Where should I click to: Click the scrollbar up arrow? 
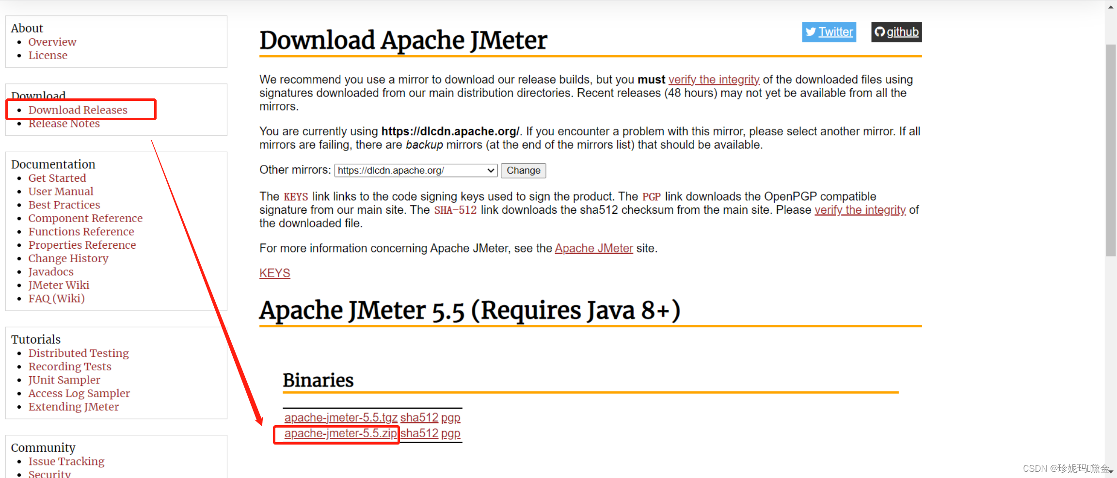click(x=1111, y=7)
